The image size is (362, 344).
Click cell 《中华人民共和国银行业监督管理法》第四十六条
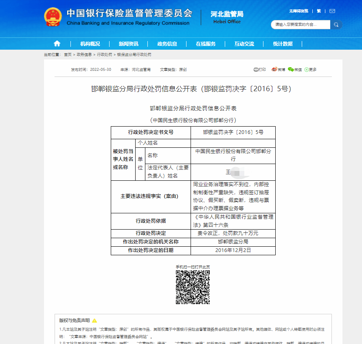tap(233, 221)
